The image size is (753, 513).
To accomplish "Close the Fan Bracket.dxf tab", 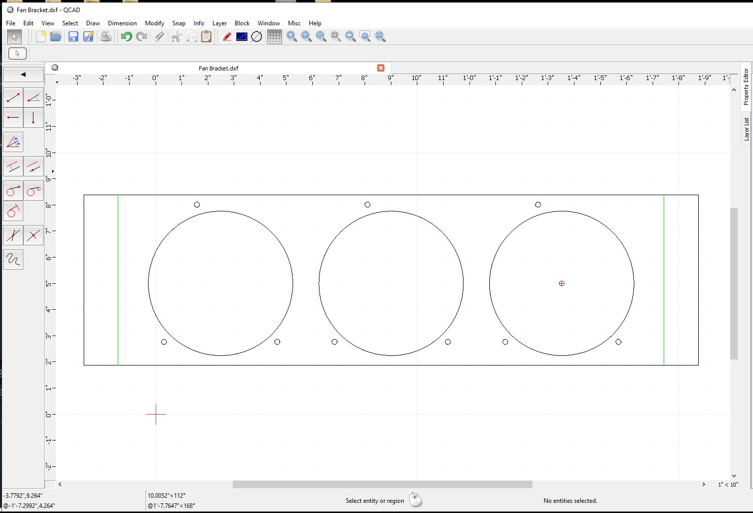I will click(381, 68).
